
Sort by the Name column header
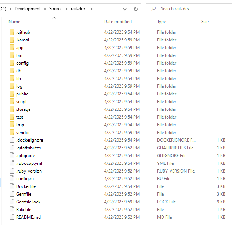pos(15,22)
